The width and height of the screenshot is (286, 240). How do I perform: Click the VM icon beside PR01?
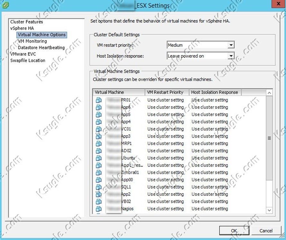pos(99,100)
